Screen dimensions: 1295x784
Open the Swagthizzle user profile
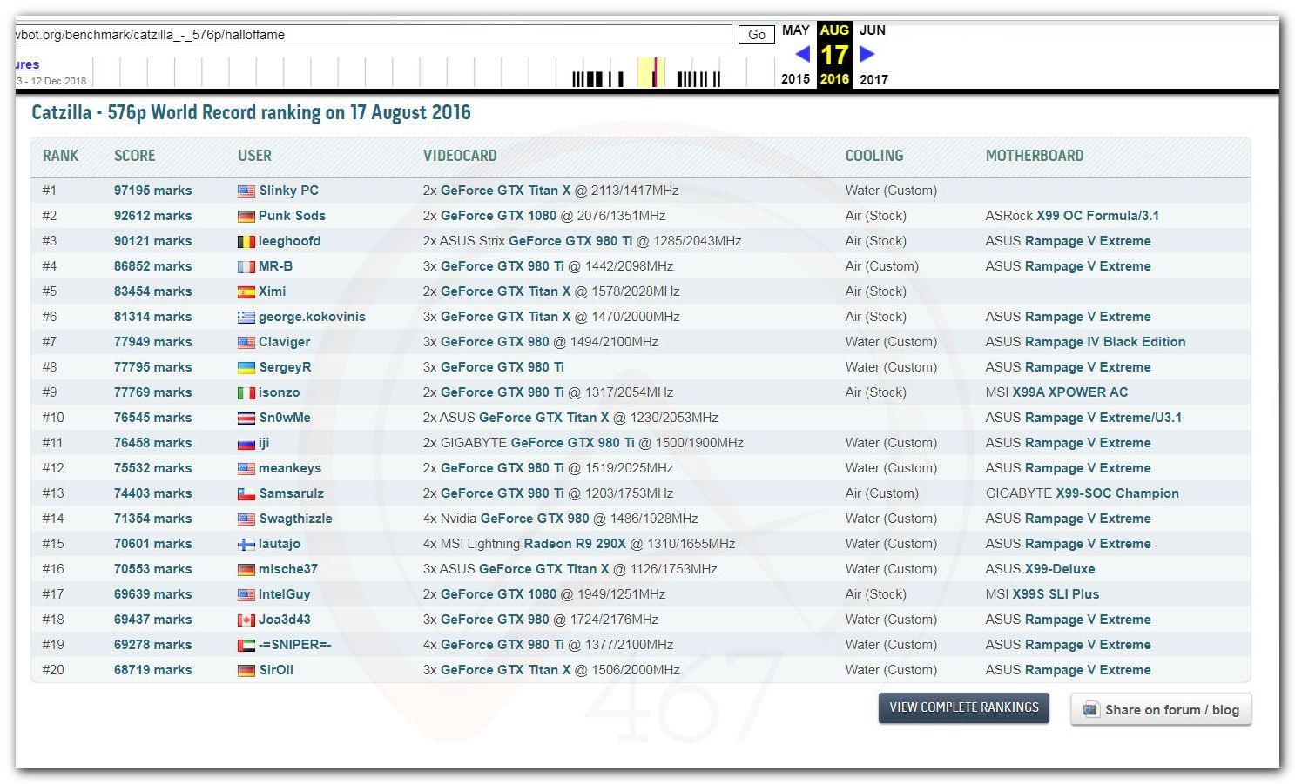click(x=295, y=519)
